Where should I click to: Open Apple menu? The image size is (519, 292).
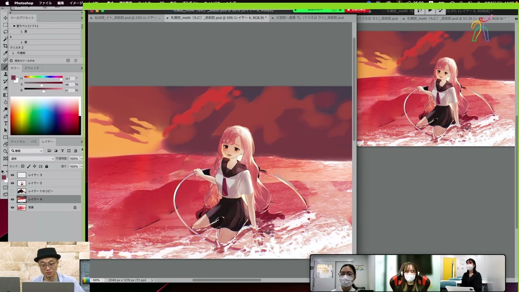(x=7, y=3)
